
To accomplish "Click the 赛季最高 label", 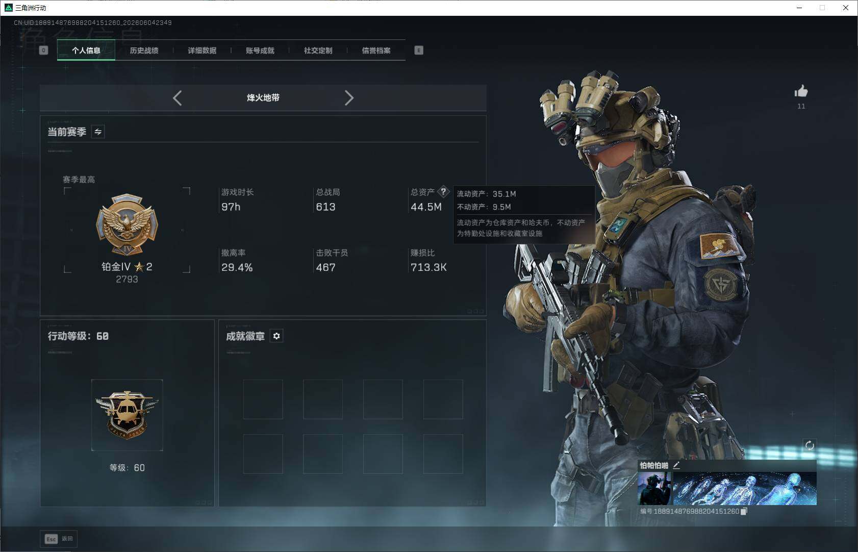I will [x=79, y=180].
